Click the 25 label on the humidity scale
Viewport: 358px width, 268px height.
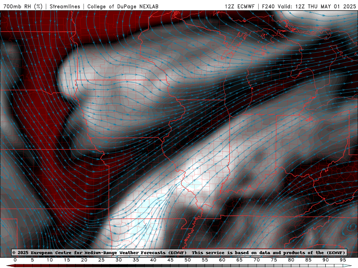coord(102,260)
